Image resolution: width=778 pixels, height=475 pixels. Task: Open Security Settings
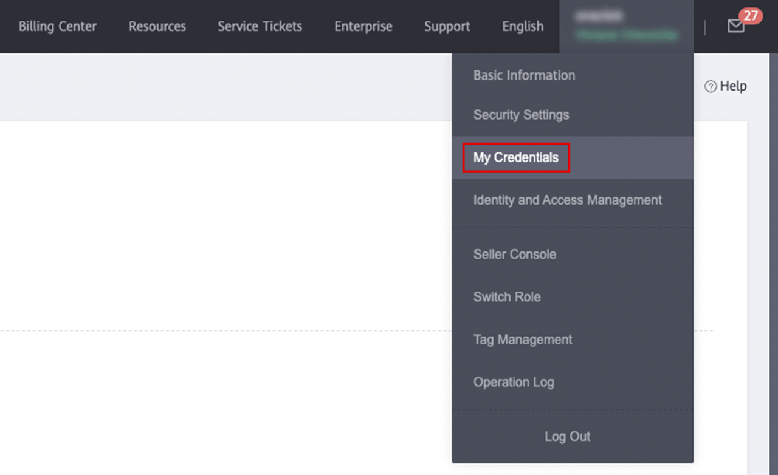[521, 115]
